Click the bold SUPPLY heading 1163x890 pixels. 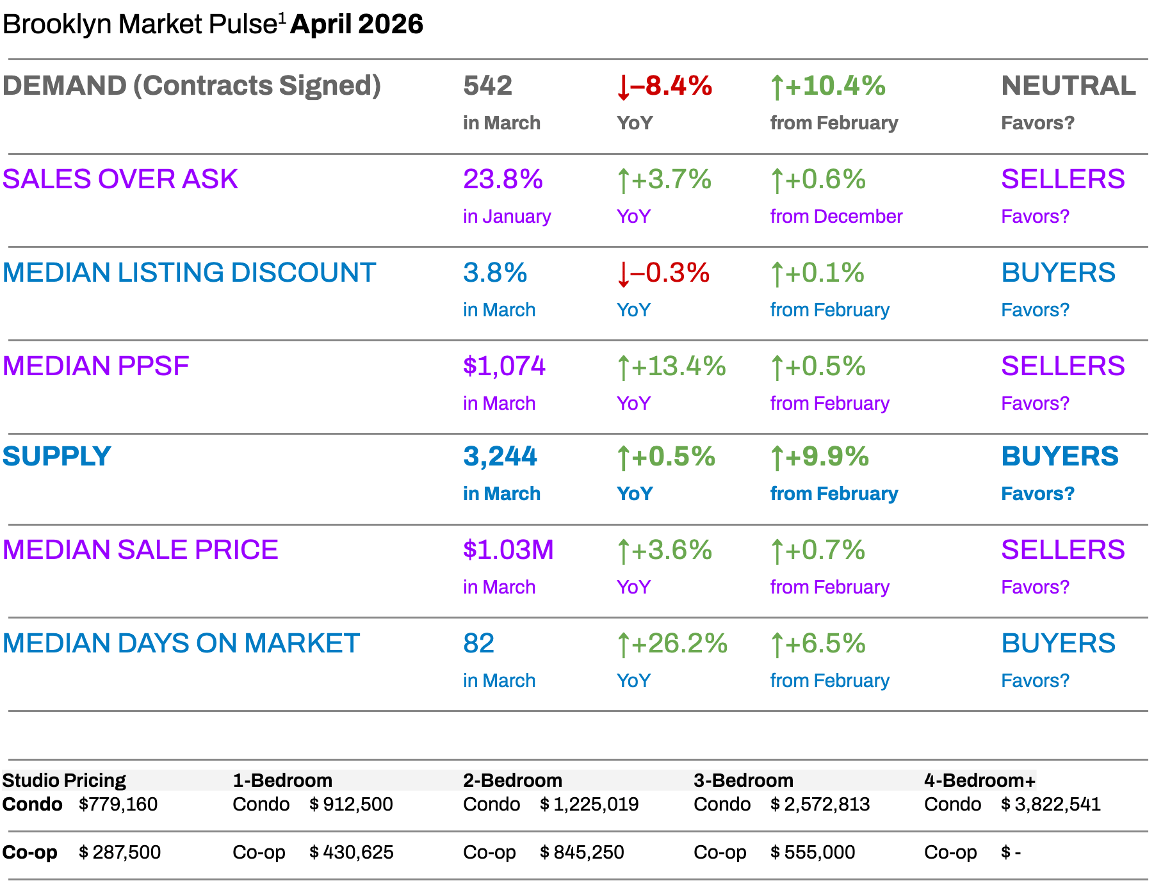57,457
